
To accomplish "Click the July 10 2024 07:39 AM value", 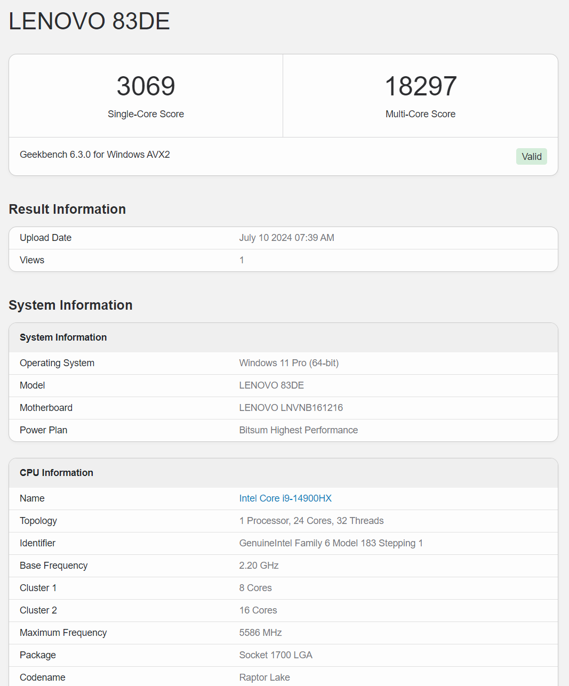I will (x=286, y=238).
